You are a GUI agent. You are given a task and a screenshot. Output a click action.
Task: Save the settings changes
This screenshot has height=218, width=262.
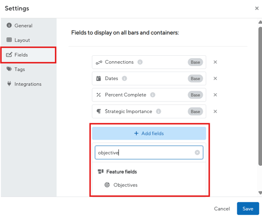click(x=248, y=209)
